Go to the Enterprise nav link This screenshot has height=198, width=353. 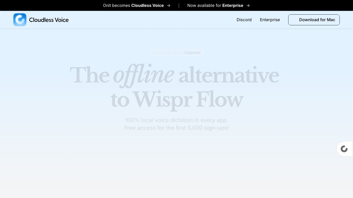270,20
